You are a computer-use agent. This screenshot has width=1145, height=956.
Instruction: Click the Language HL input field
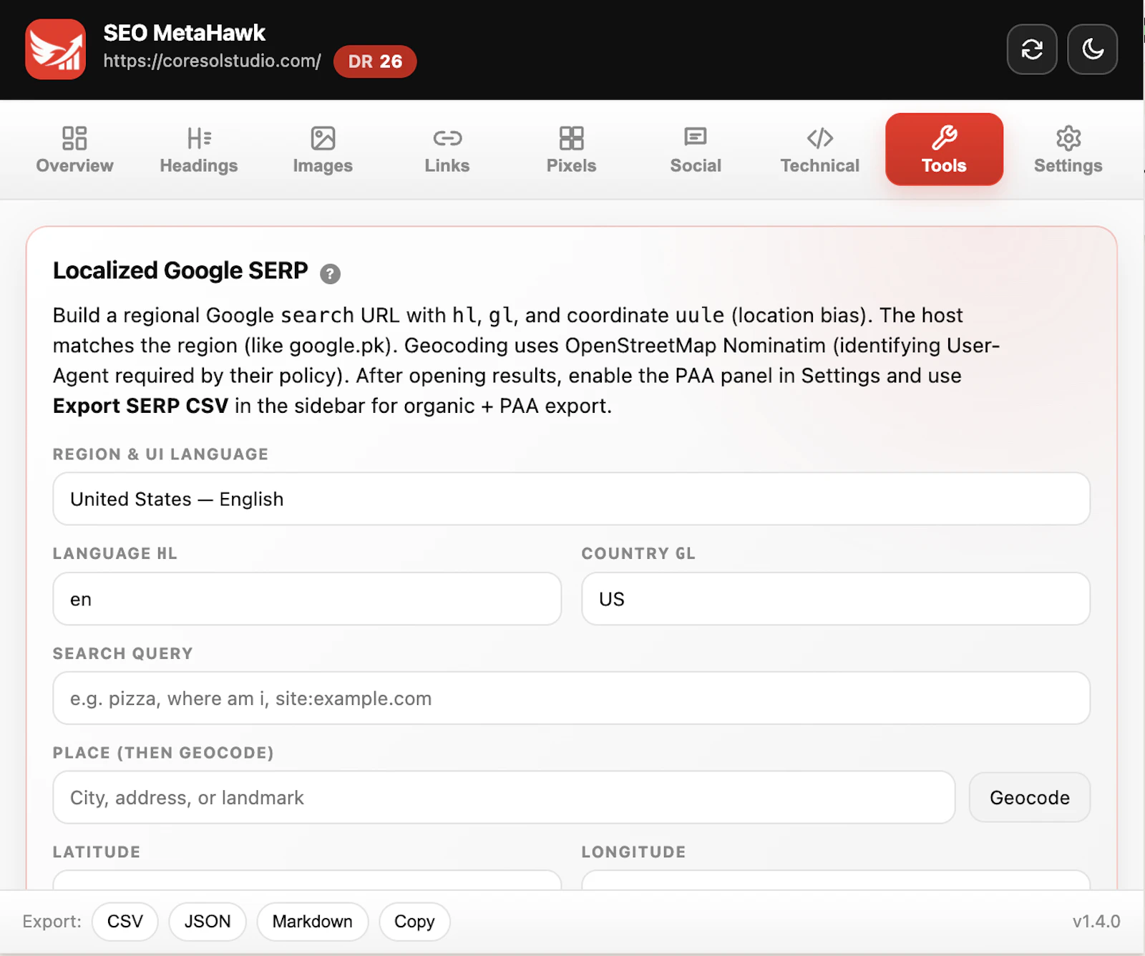pyautogui.click(x=307, y=599)
